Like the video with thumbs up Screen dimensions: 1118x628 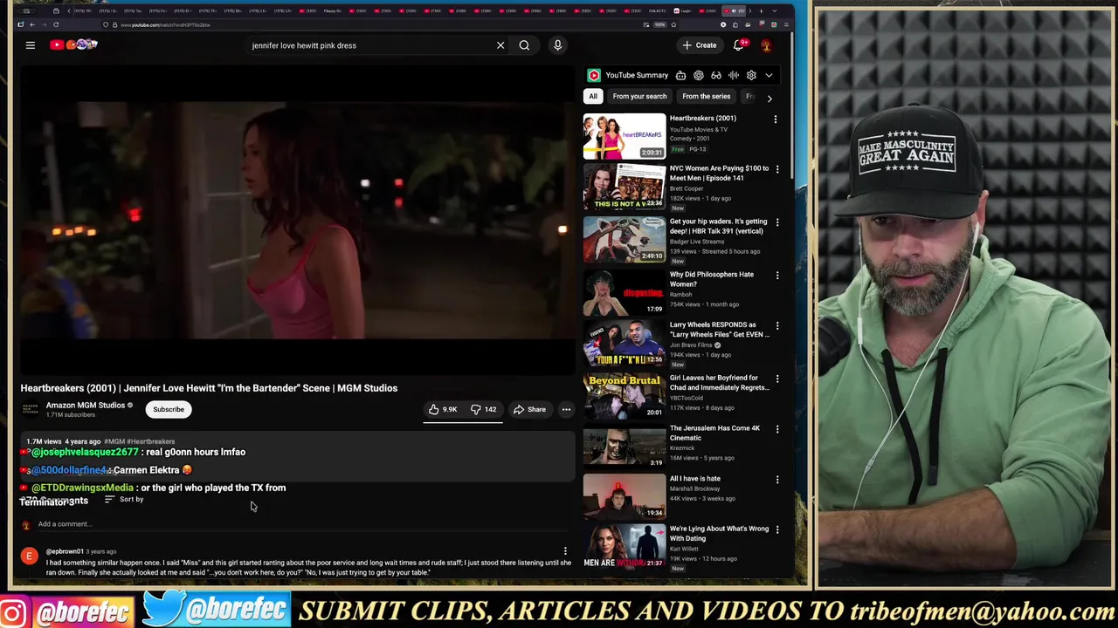[x=442, y=409]
